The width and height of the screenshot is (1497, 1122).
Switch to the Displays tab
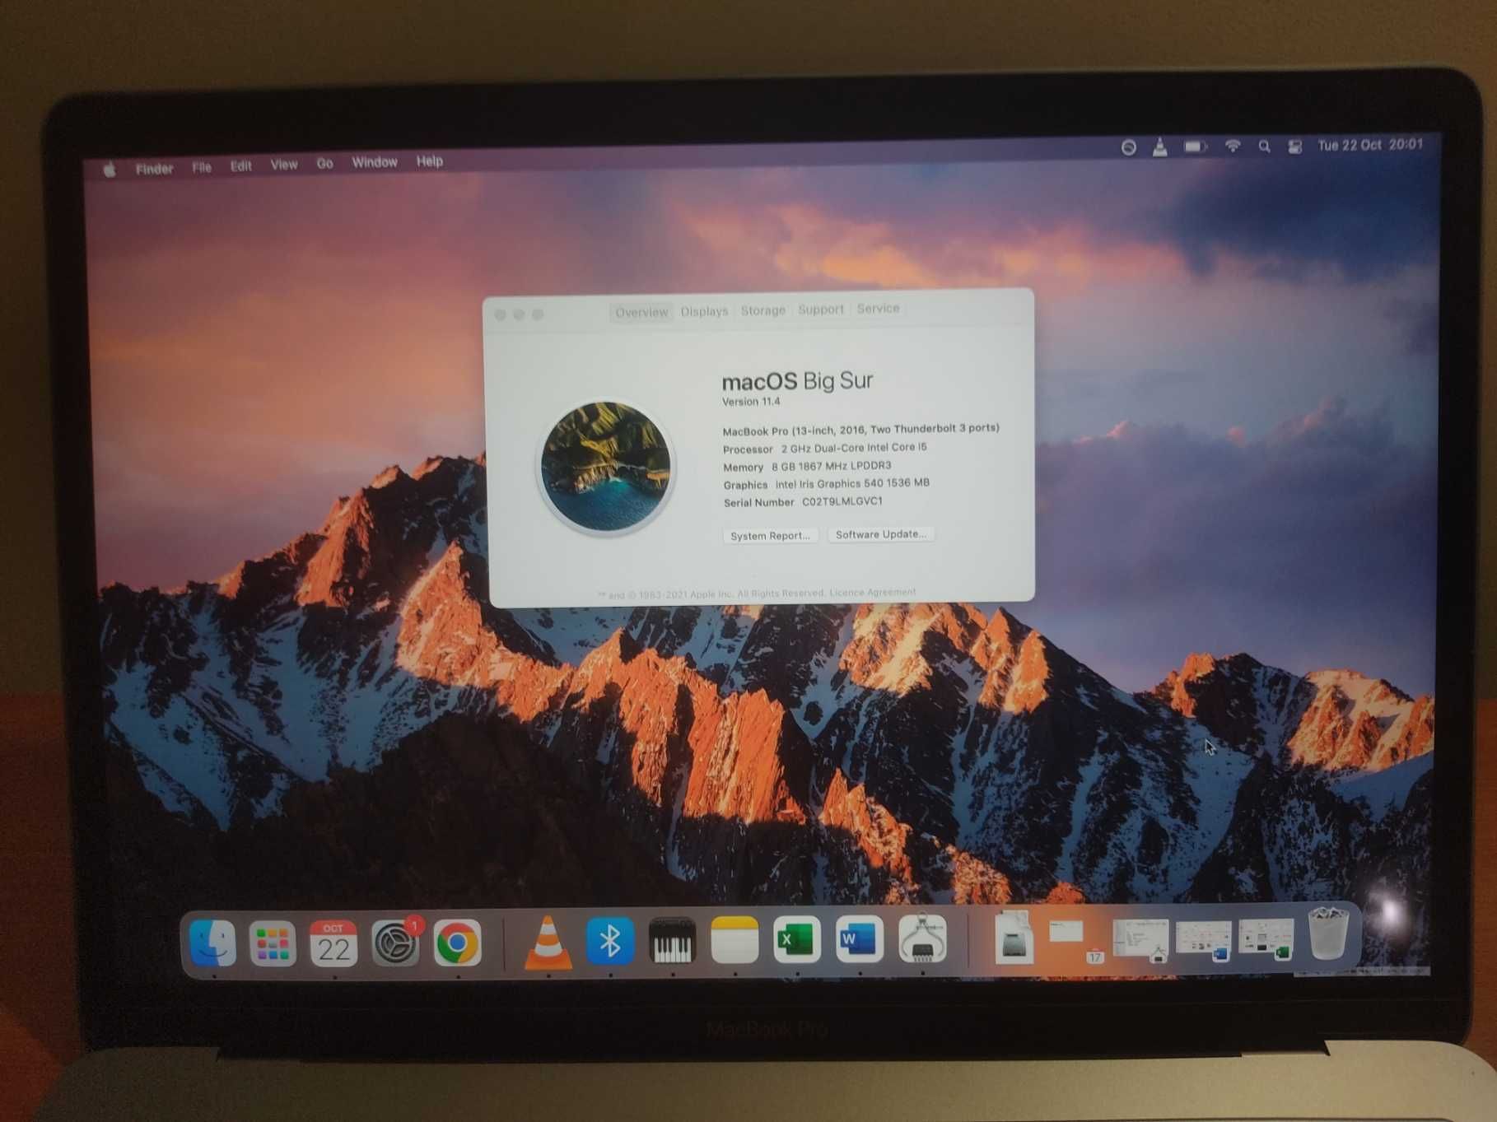click(x=704, y=311)
